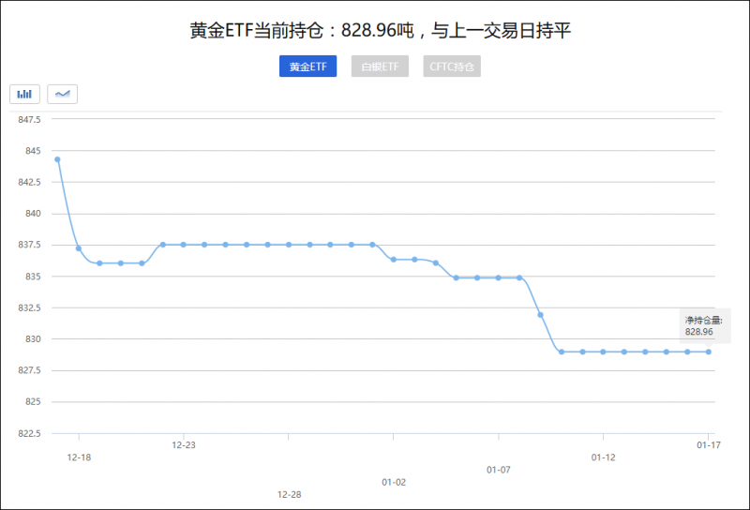
Task: Click the 827.5 y-axis label
Action: (x=30, y=370)
